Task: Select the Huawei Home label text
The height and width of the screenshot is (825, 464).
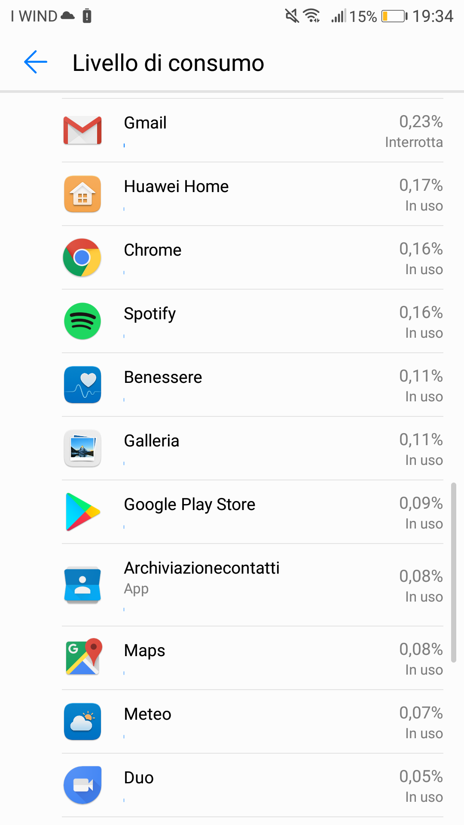Action: (176, 186)
